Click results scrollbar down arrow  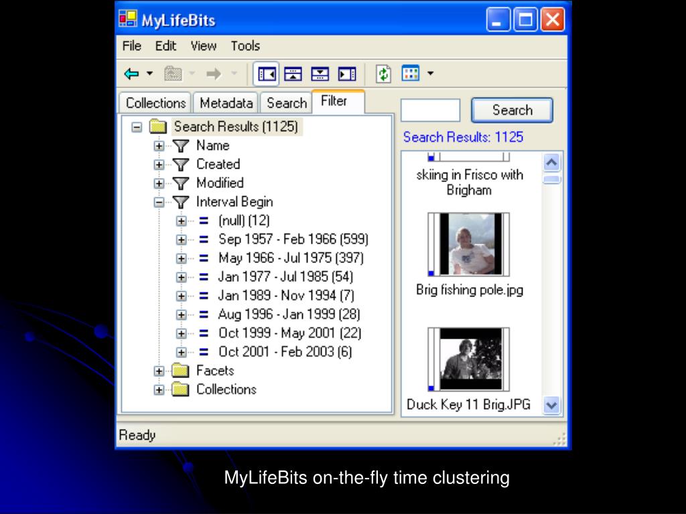pos(552,405)
